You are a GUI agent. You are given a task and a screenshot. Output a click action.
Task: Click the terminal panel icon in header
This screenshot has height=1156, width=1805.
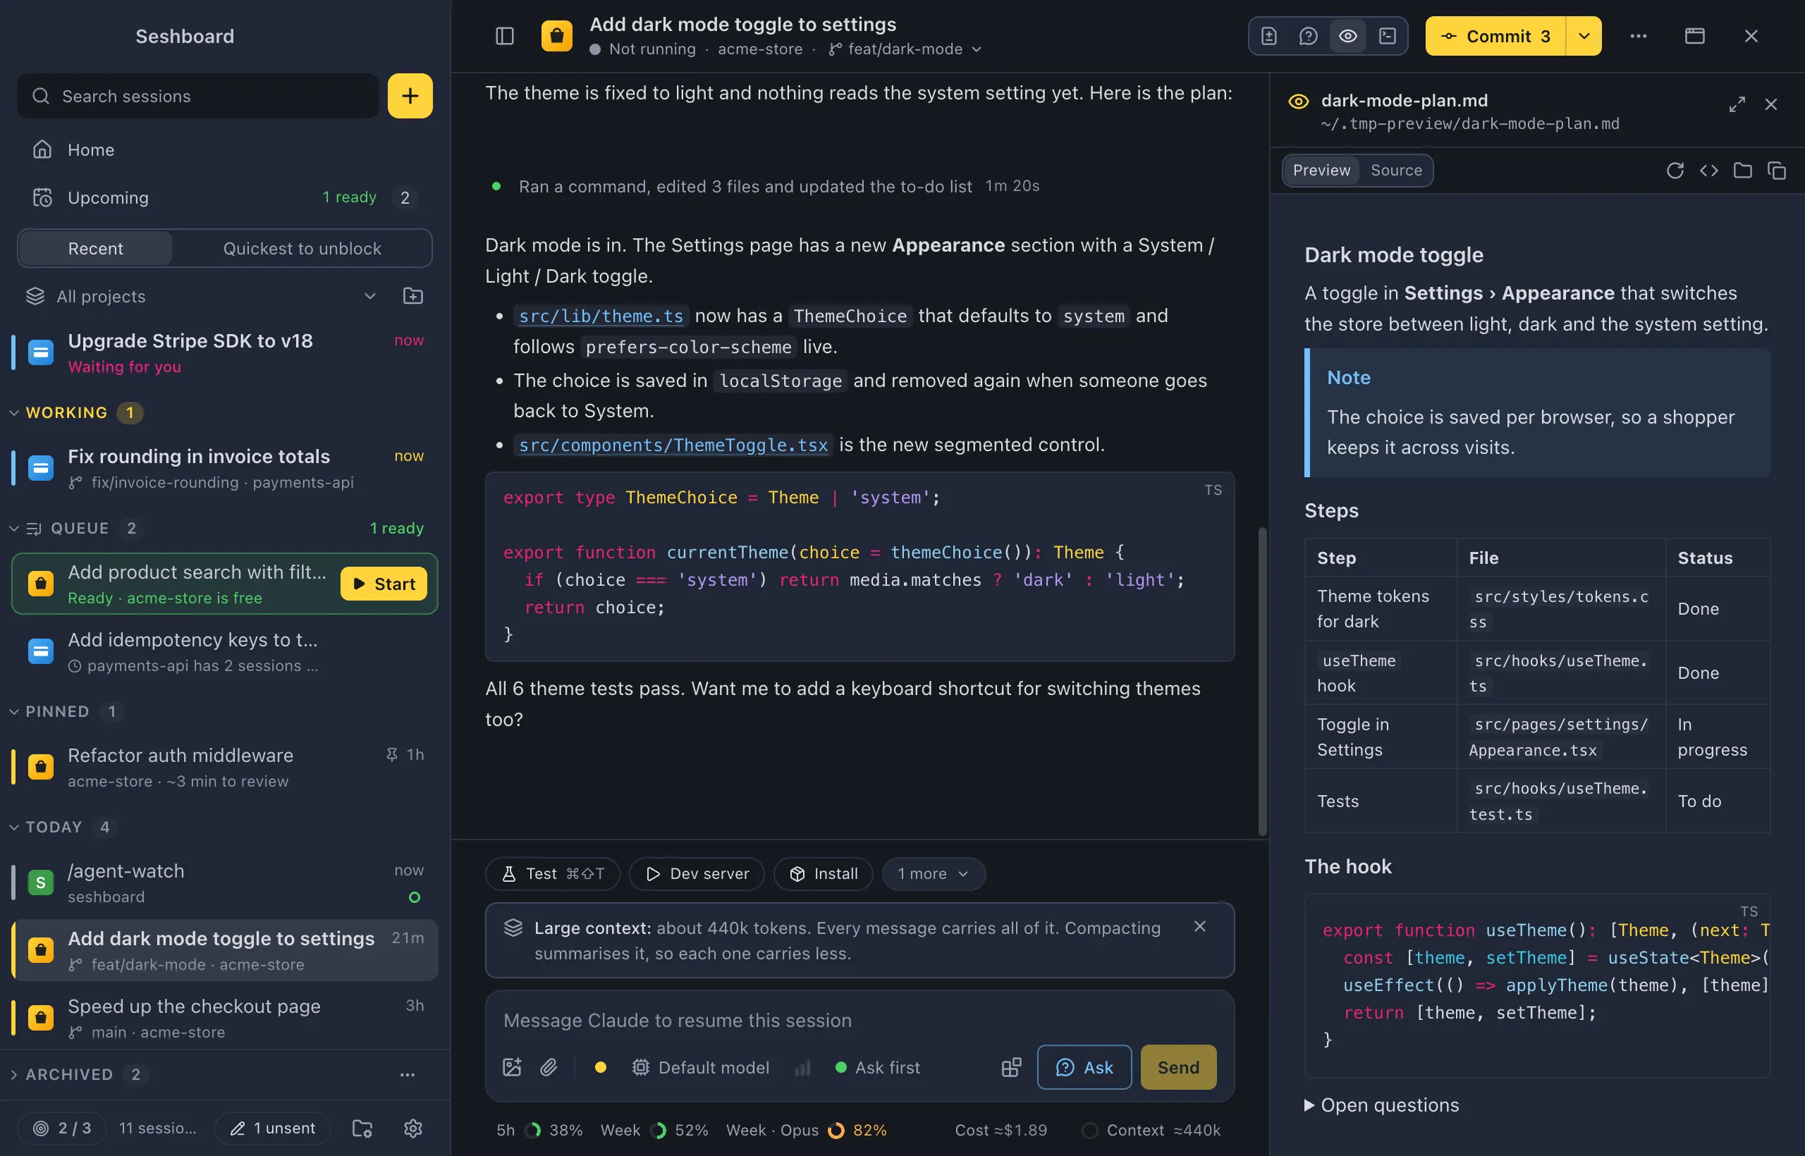coord(1388,36)
